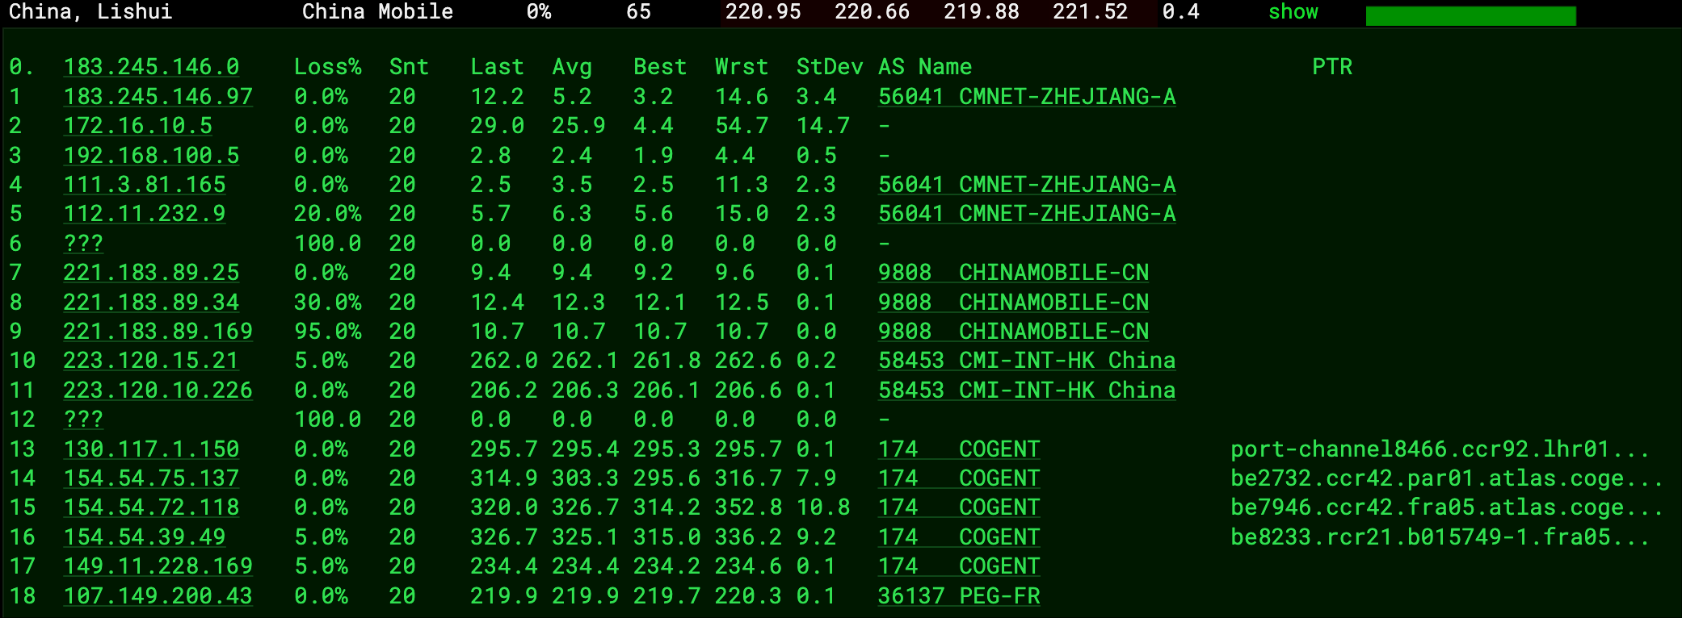Click the 'China, Lishui' location text
The width and height of the screenshot is (1682, 618).
pyautogui.click(x=90, y=12)
